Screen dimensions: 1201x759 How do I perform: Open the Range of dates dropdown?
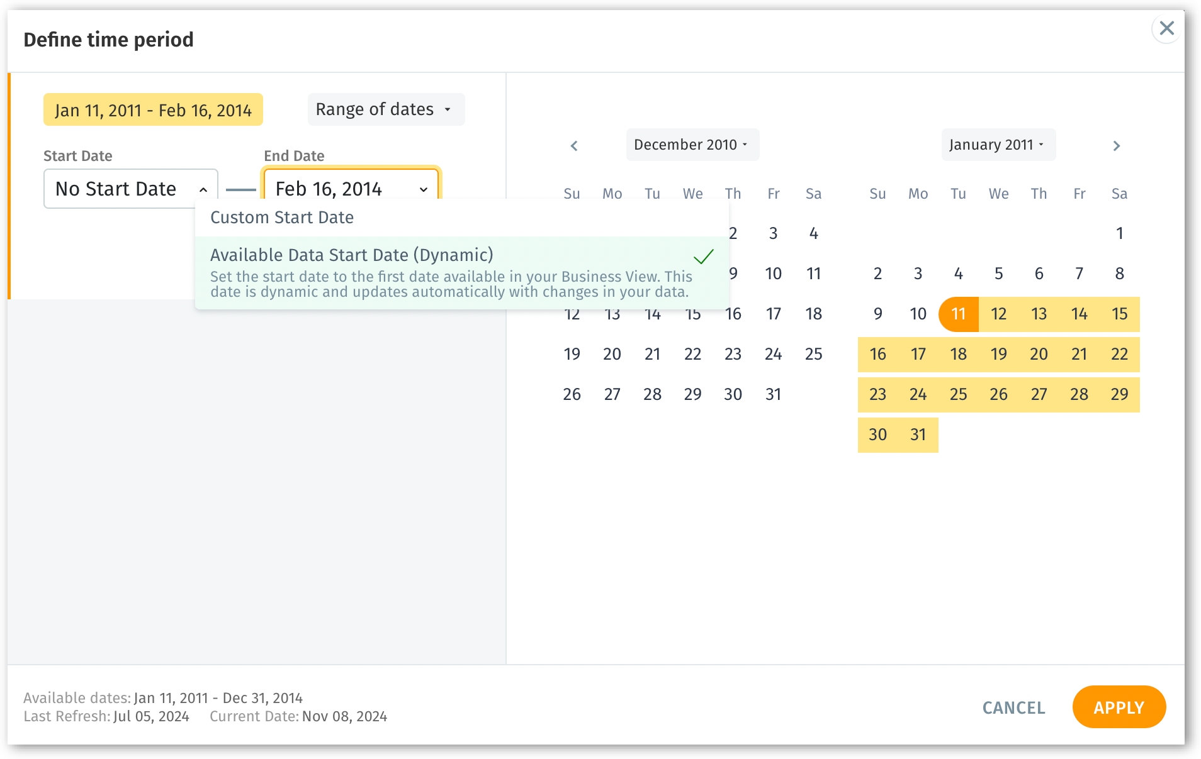(385, 109)
